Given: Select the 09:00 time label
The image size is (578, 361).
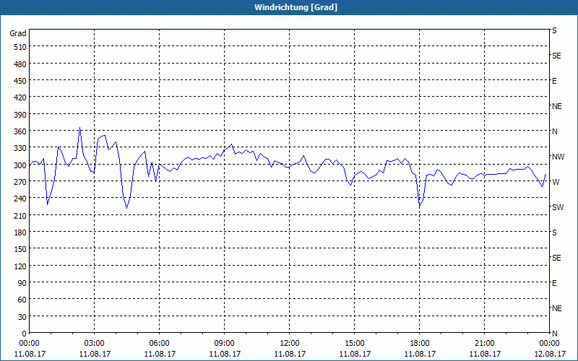Looking at the screenshot, I should 225,344.
